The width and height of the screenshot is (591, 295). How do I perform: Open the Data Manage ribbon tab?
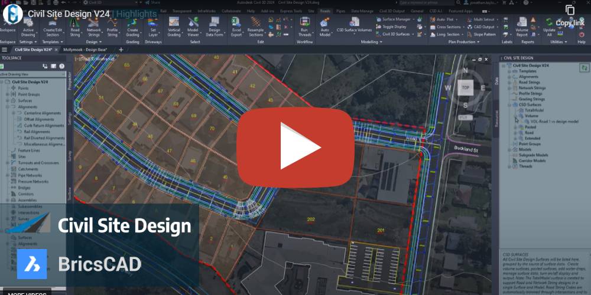click(363, 11)
